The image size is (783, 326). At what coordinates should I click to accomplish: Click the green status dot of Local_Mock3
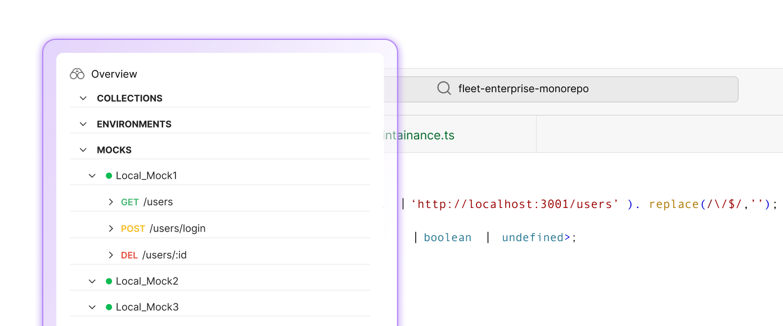pos(109,307)
